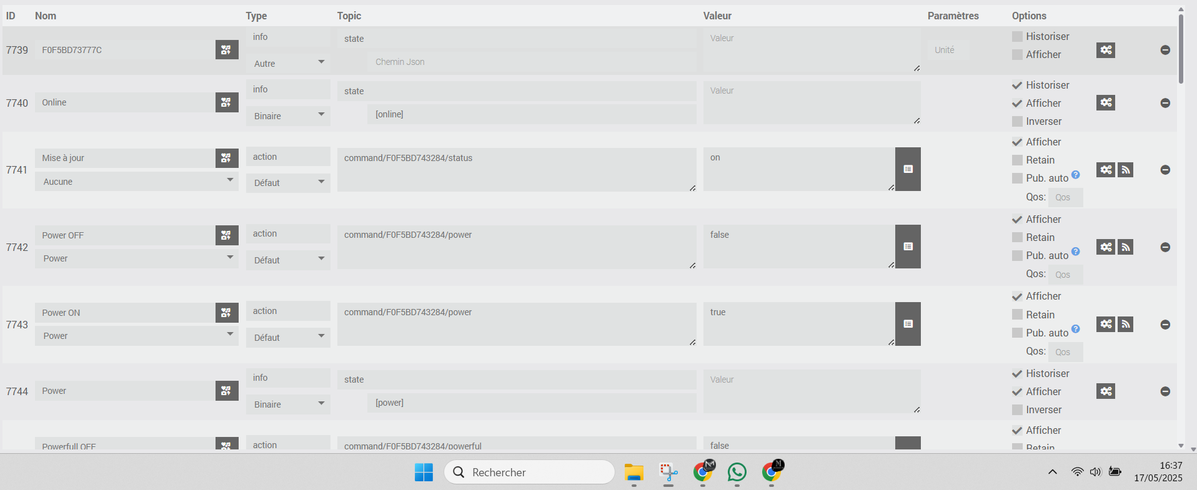1197x490 pixels.
Task: Delete the Power OFF command row
Action: pos(1165,247)
